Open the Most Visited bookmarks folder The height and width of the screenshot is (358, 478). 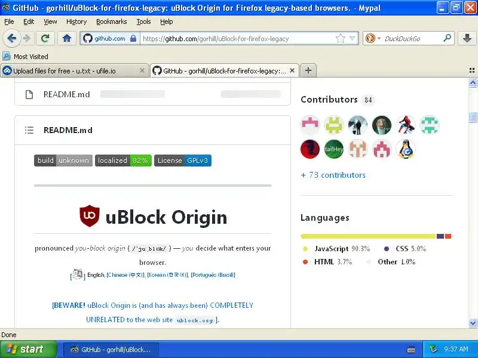point(25,56)
